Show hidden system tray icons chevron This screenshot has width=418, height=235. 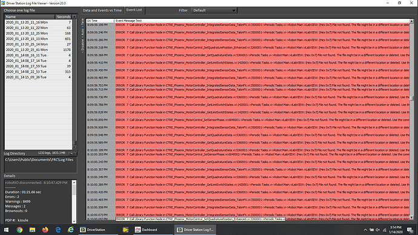(x=365, y=230)
